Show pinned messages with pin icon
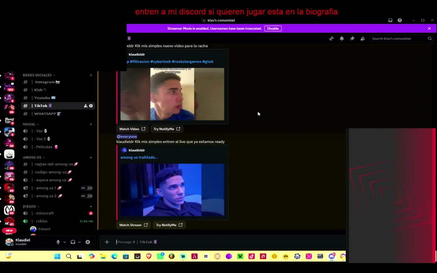Screen dimensions: 437x273 pos(352,39)
